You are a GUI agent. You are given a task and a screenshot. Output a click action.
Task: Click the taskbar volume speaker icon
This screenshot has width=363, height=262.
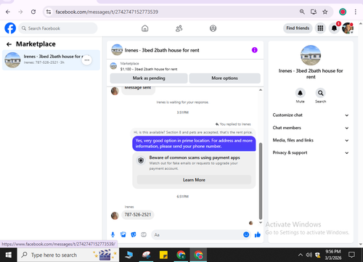309,255
